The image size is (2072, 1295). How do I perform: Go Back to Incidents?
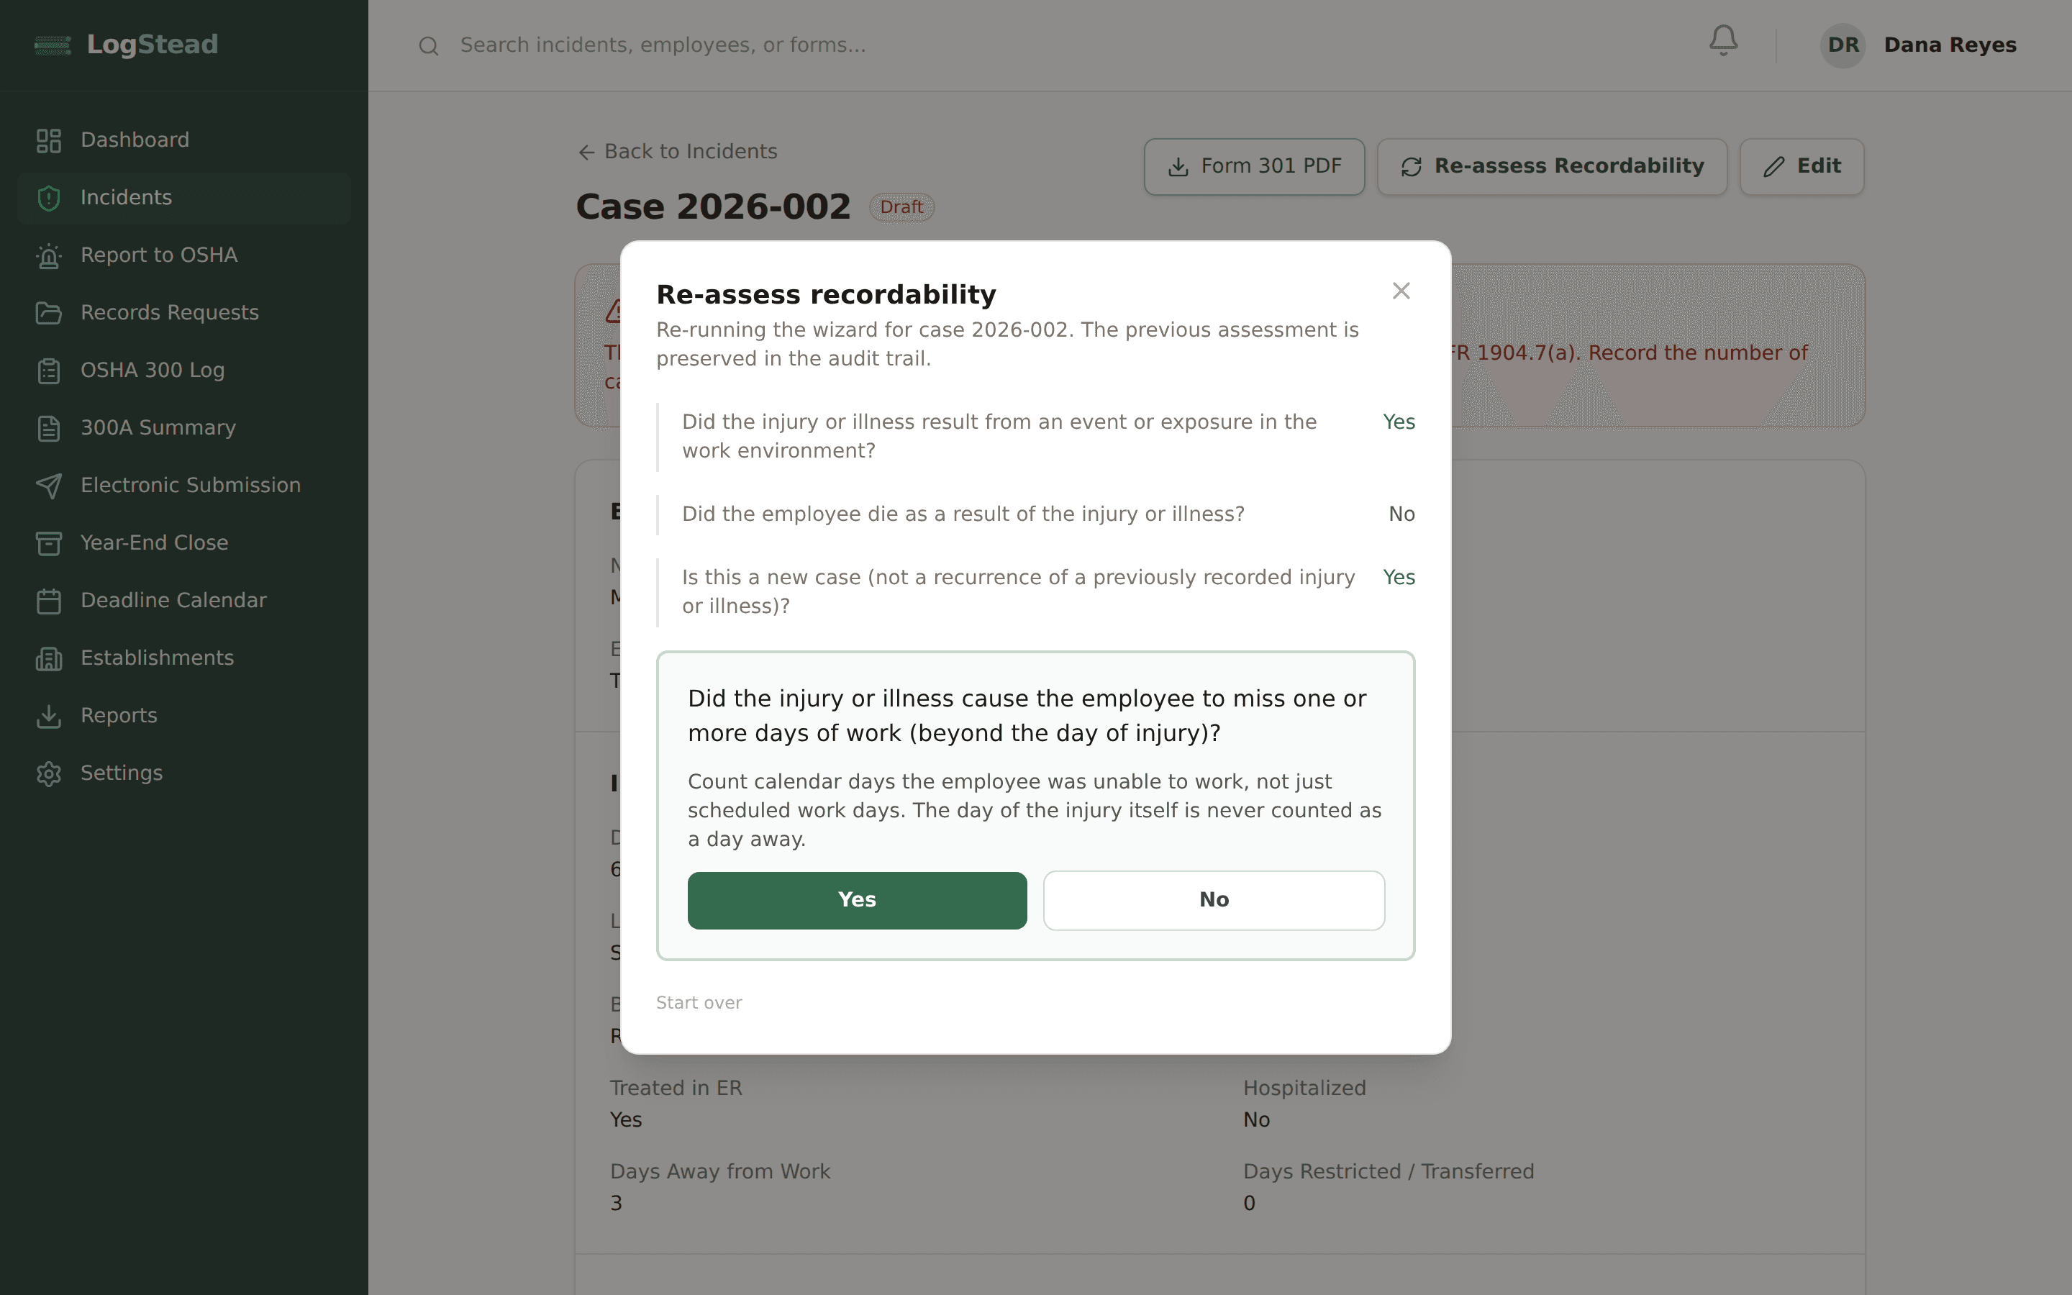[x=677, y=152]
